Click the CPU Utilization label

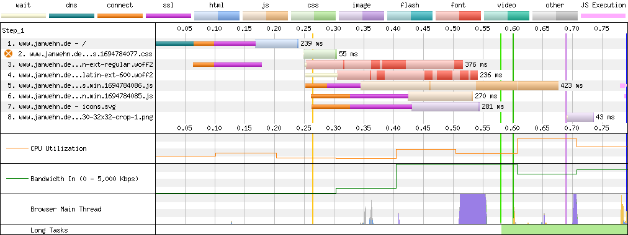tap(58, 148)
